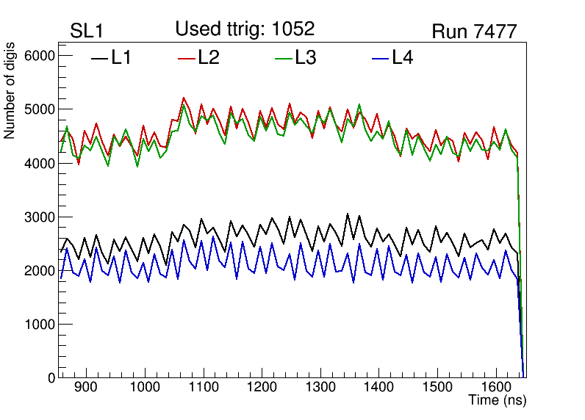The height and width of the screenshot is (420, 585).
Task: Click the black L1 legend line
Action: (x=99, y=58)
